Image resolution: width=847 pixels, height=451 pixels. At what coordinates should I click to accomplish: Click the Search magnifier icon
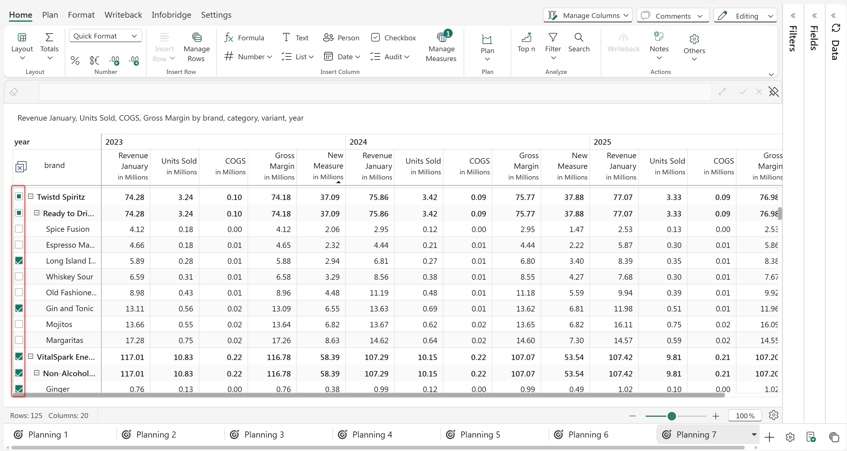click(579, 38)
